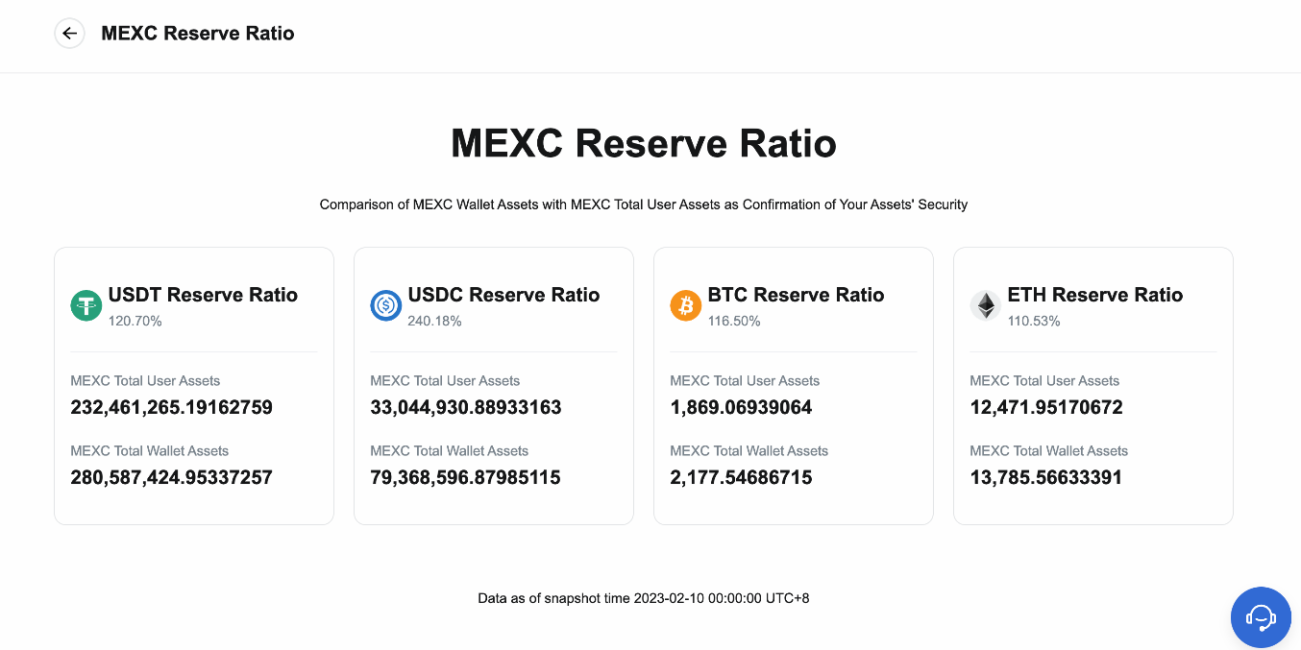Click the USDC Reserve Ratio heading
This screenshot has width=1301, height=650.
click(503, 295)
